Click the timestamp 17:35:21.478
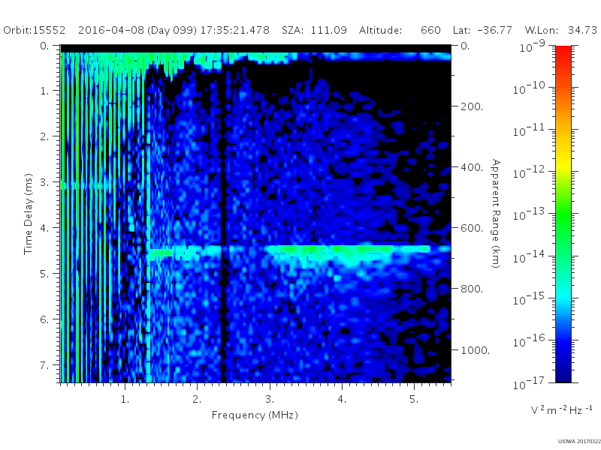The height and width of the screenshot is (450, 601). click(235, 30)
